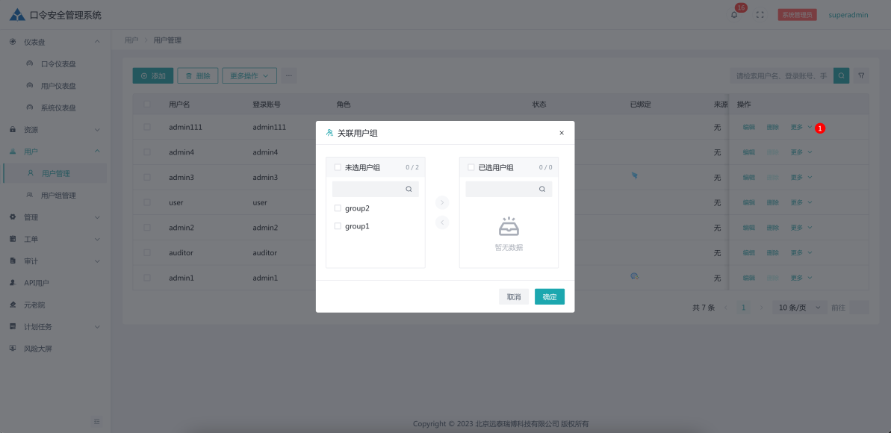Click the left arrow transfer button
This screenshot has width=891, height=433.
[x=442, y=222]
